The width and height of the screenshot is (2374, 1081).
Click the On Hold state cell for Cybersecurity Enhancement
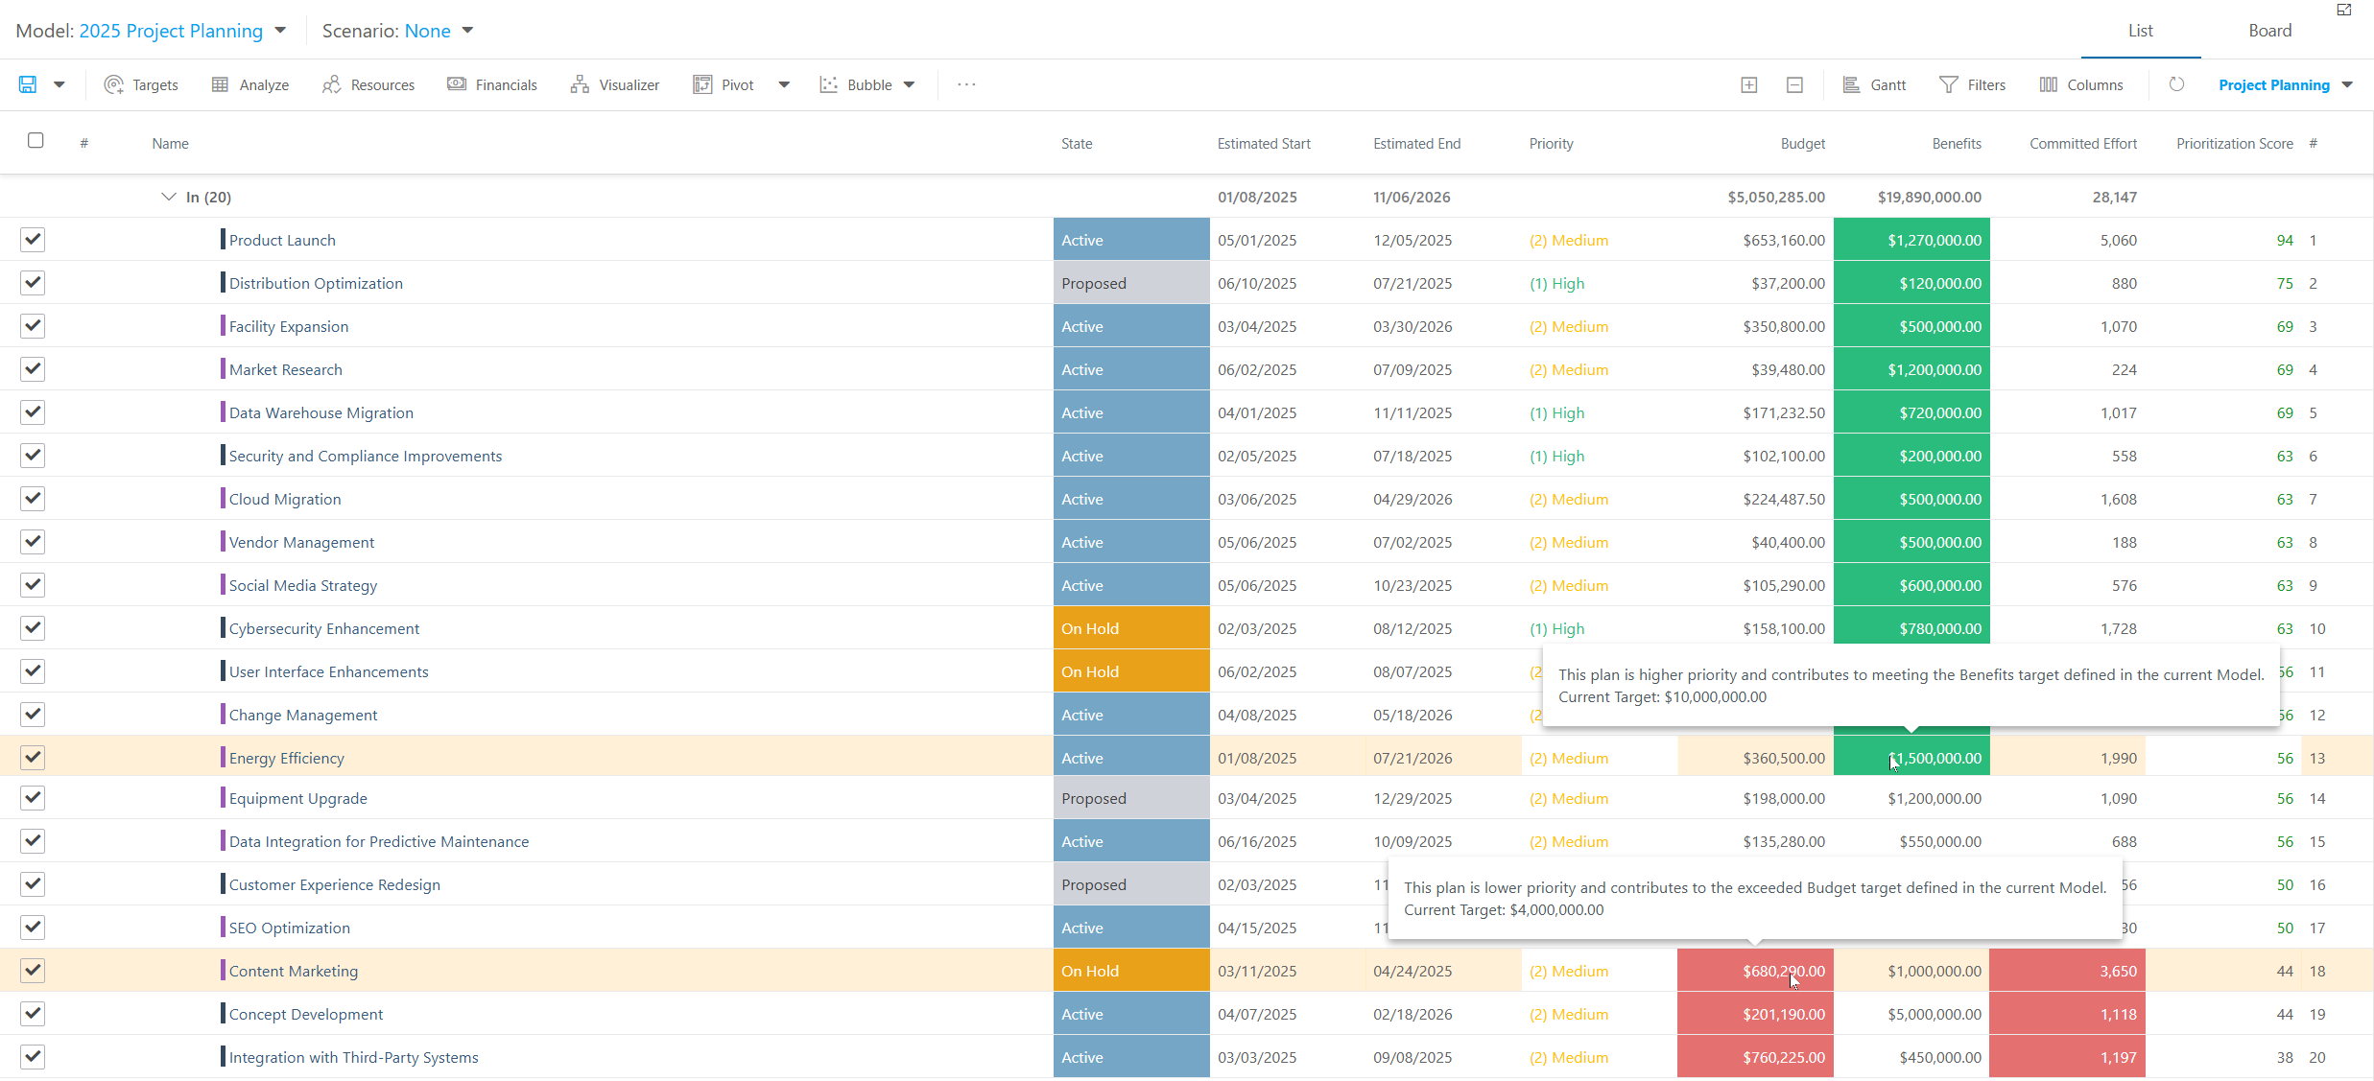pyautogui.click(x=1131, y=628)
